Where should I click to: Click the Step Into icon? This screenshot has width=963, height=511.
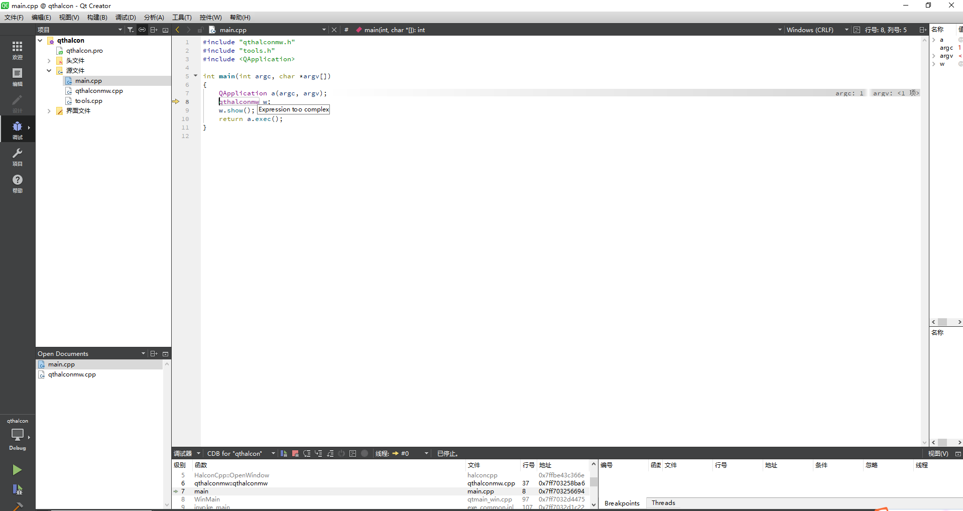(x=318, y=453)
